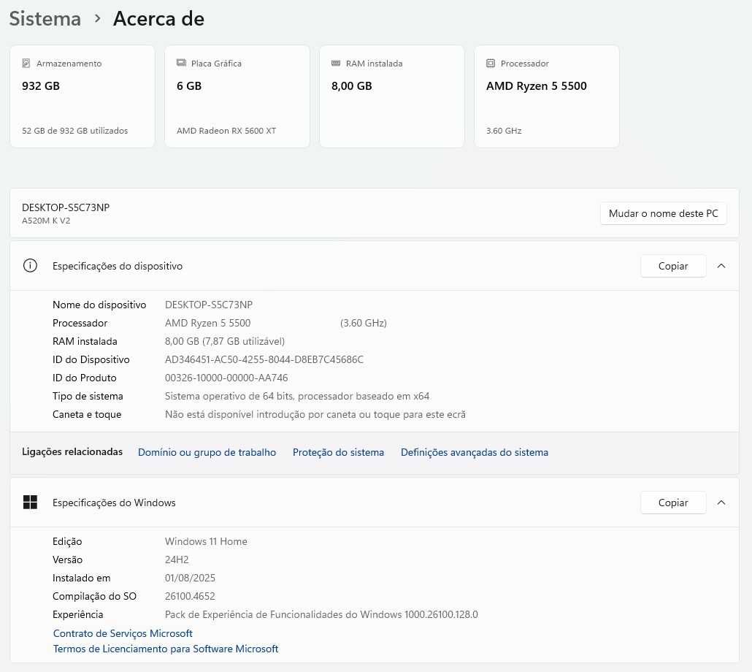Open Domínio ou grupo de trabalho link
Screen dimensions: 752x672
[x=207, y=452]
